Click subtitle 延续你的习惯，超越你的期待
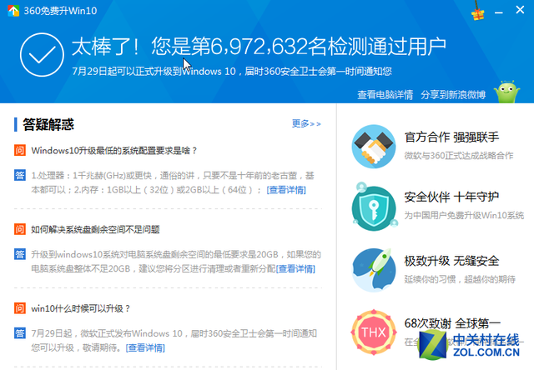 [460, 279]
